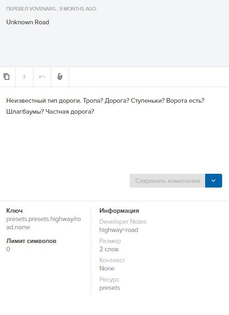This screenshot has width=229, height=315.
Task: Click the Размер value 2 слов
Action: pyautogui.click(x=109, y=249)
